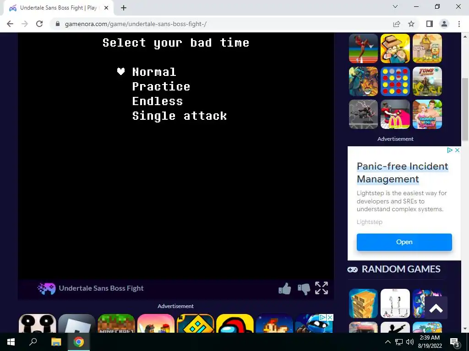Open the connect four dots game thumbnail
Viewport: 469px width, 351px height.
coord(395,81)
